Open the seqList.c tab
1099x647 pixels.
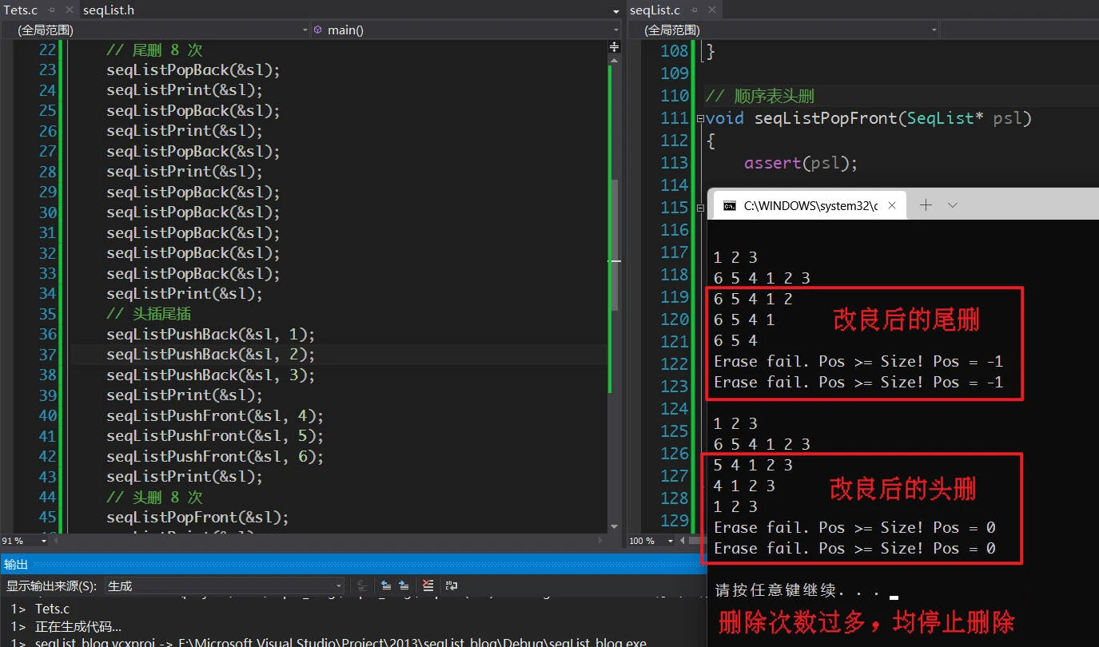[655, 10]
